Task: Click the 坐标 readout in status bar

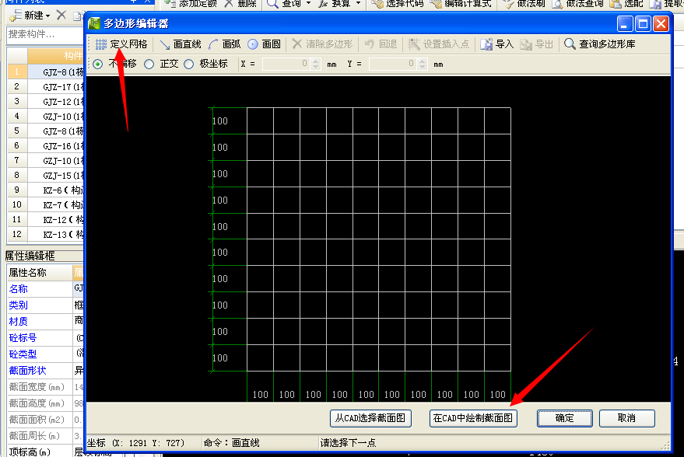Action: click(135, 443)
